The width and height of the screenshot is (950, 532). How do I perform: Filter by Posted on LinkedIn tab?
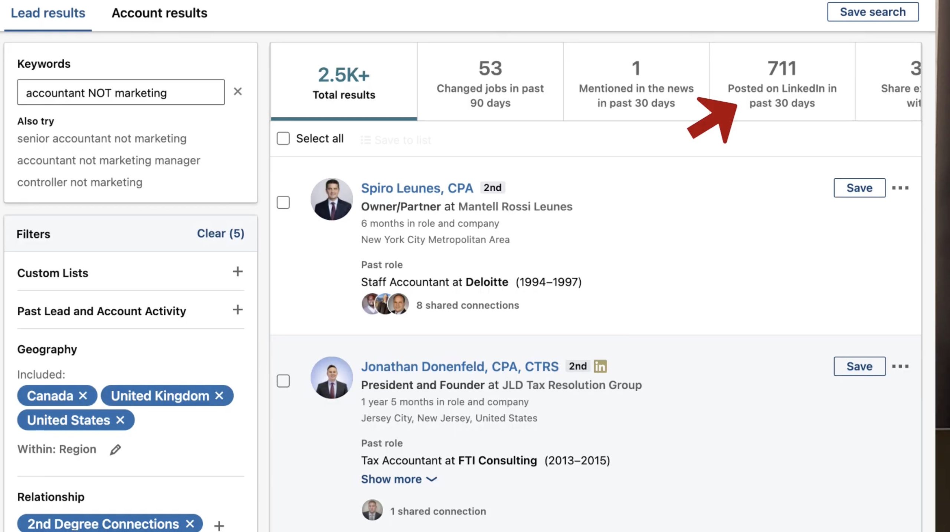pyautogui.click(x=782, y=82)
